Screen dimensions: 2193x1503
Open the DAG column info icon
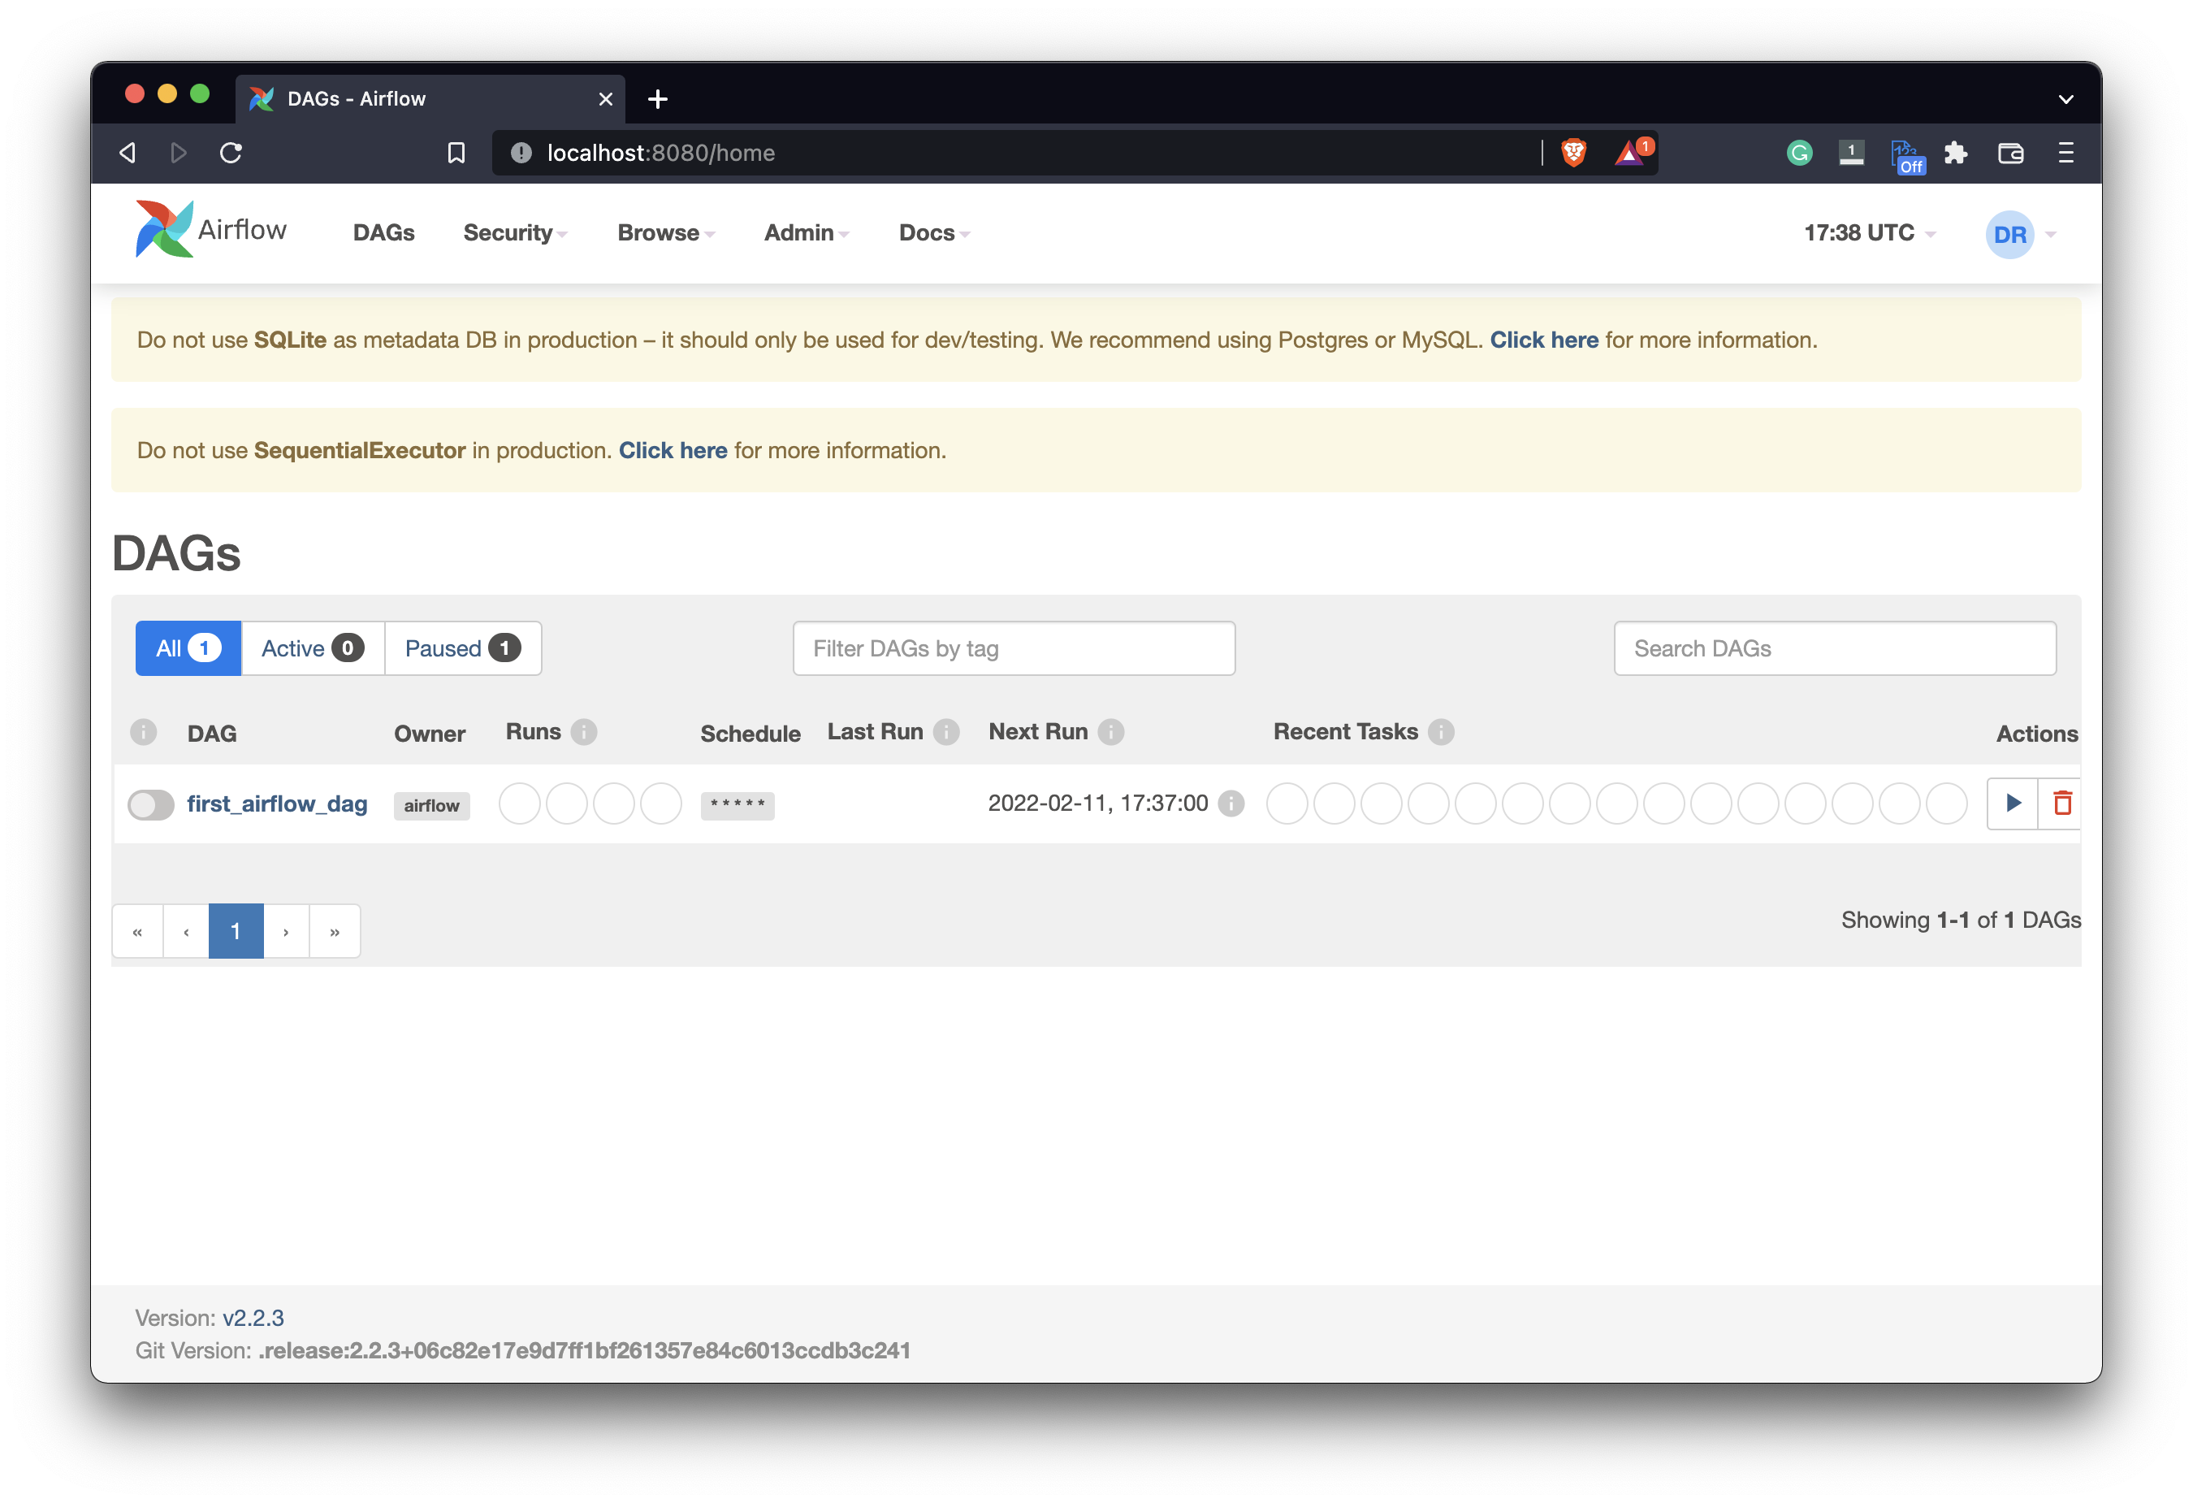[x=144, y=733]
